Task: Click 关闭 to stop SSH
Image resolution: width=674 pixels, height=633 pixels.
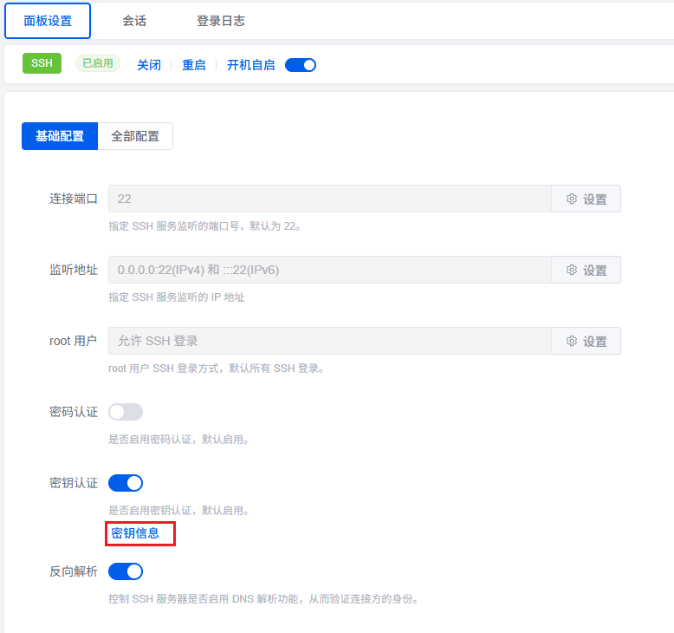Action: 149,65
